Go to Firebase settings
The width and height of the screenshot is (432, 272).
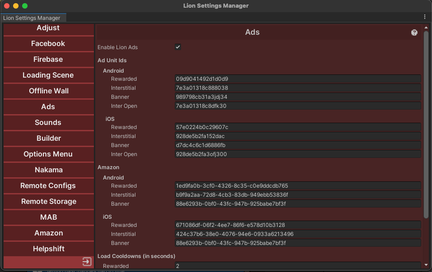point(48,60)
